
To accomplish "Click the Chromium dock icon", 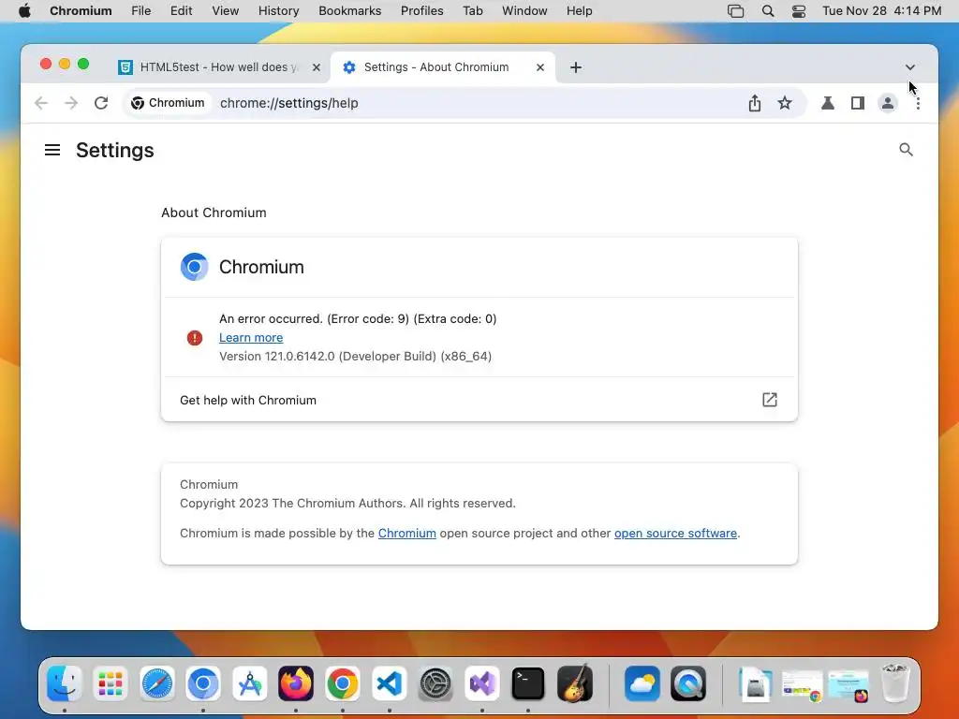I will 203,682.
